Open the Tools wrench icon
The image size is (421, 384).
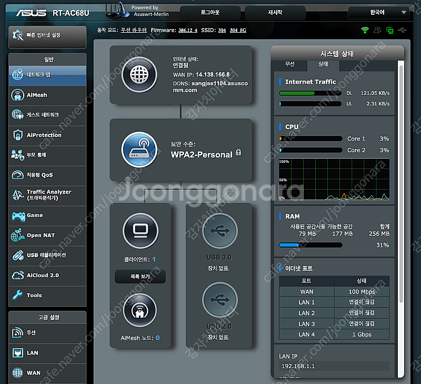click(17, 295)
